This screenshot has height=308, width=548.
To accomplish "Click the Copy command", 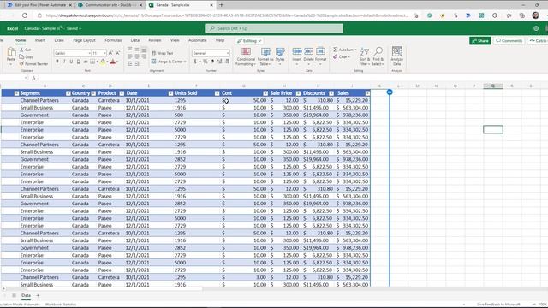I will point(27,56).
